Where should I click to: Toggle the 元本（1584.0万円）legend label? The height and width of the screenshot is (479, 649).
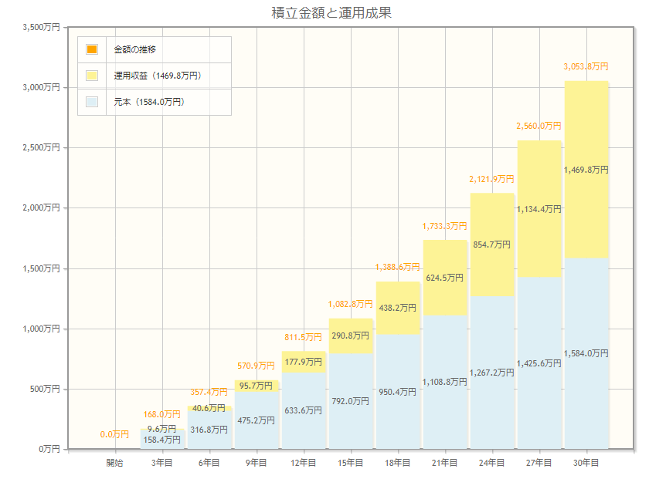tap(149, 102)
